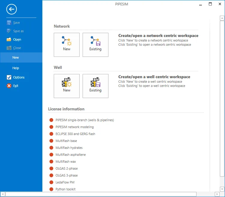Click red status dot for Multiflash asphaltene
This screenshot has height=197, width=225.
pyautogui.click(x=51, y=155)
